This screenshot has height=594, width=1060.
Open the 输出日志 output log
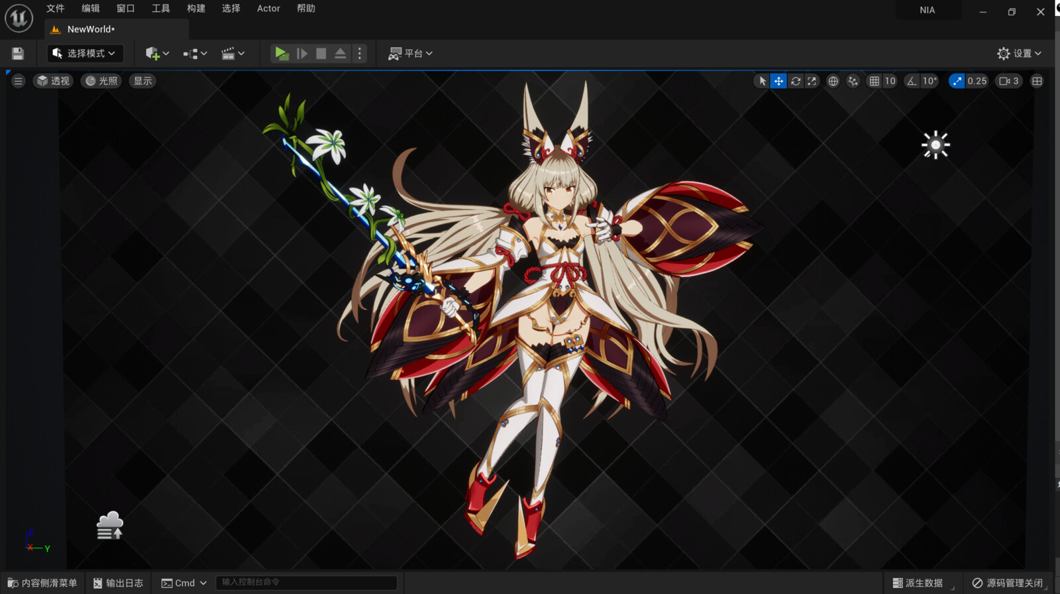(118, 583)
